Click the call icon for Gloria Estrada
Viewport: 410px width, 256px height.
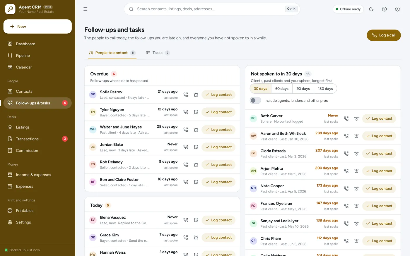pos(346,154)
